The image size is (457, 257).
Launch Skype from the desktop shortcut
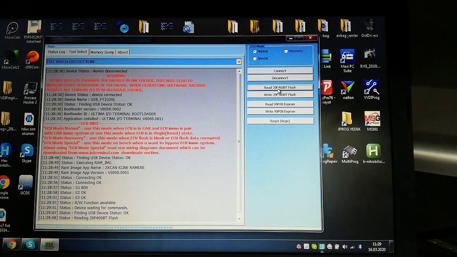(27, 153)
